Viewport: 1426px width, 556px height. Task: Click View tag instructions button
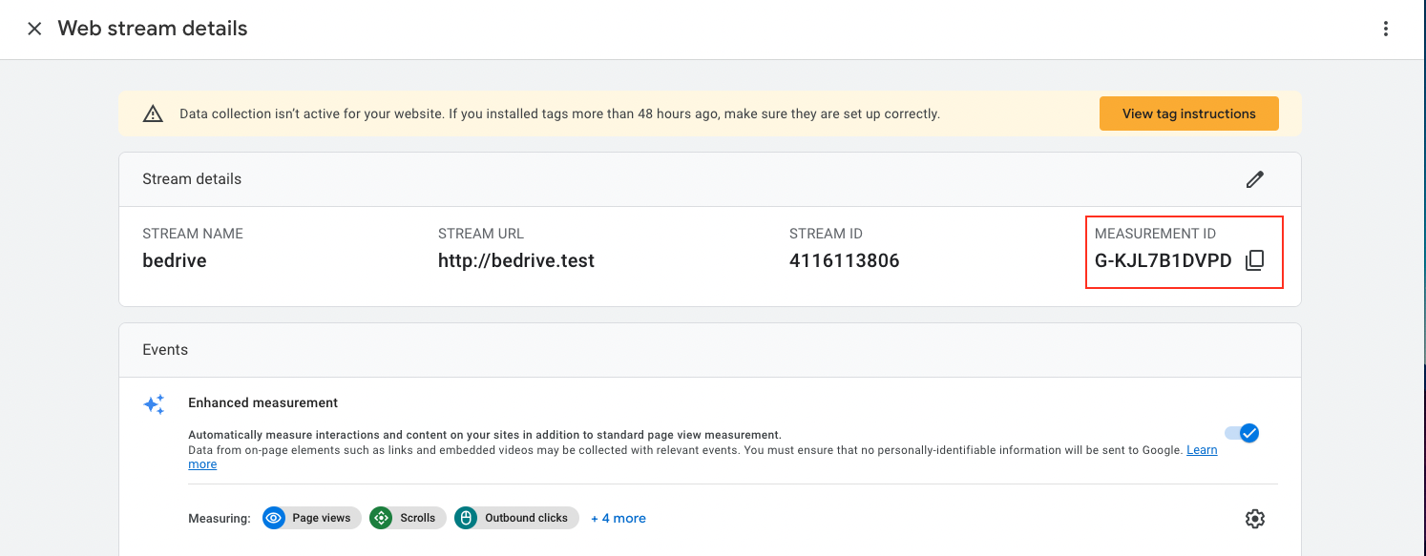click(x=1188, y=113)
